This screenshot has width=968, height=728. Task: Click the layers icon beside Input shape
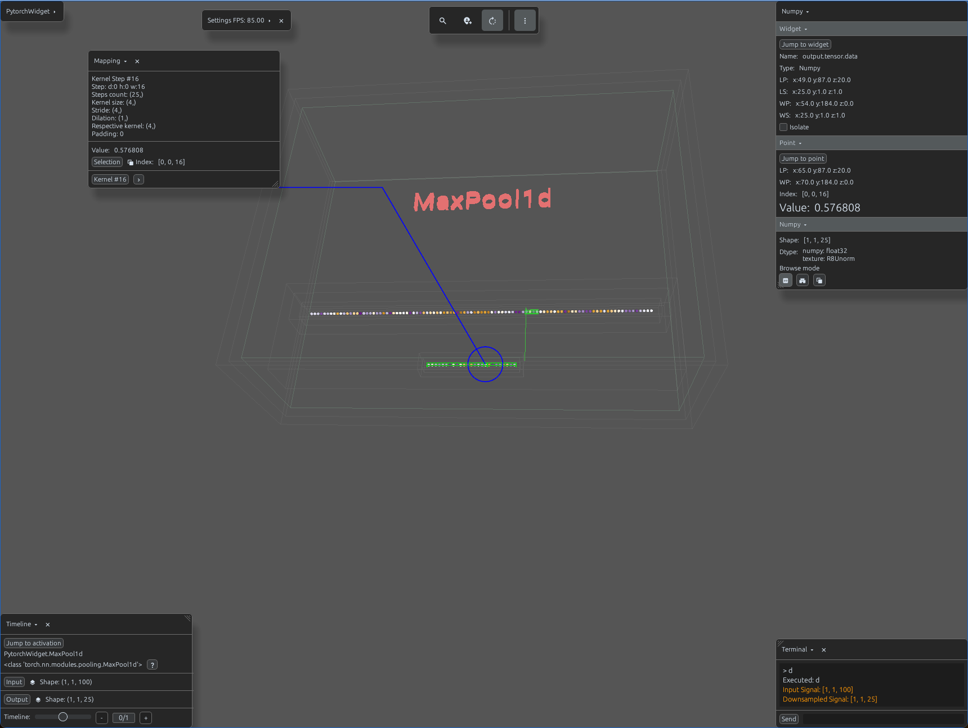click(33, 682)
